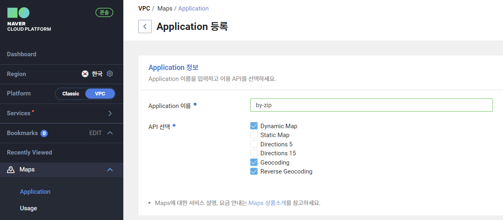Click Maps in the breadcrumb

click(165, 8)
